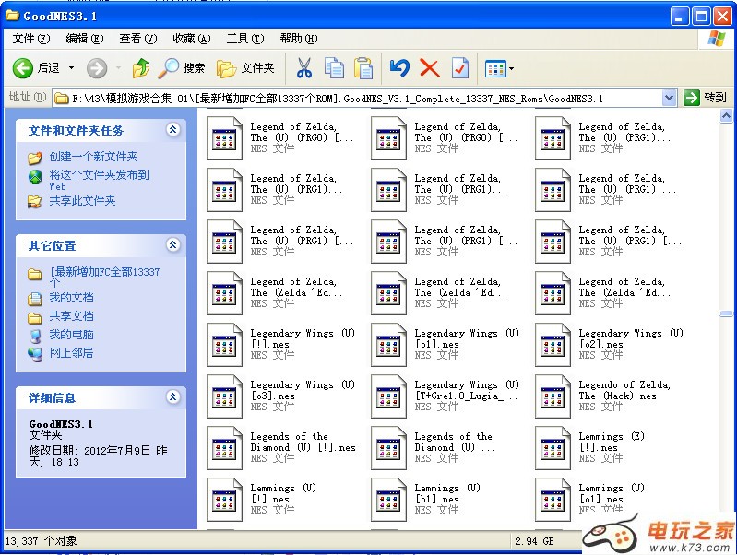This screenshot has height=555, width=737.
Task: Open the 帮助(H) menu
Action: 299,39
